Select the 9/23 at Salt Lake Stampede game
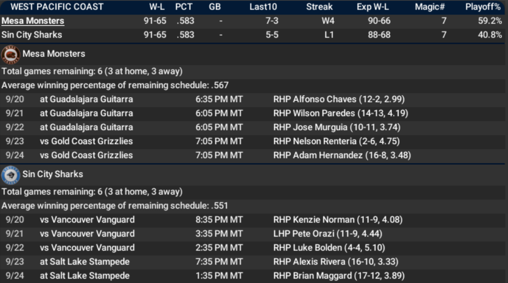 85,262
